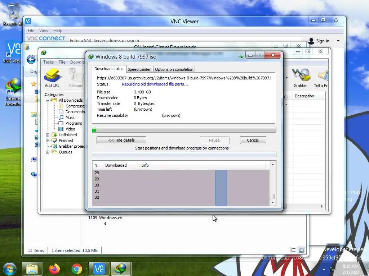Click Sign in link in VNC Viewer
This screenshot has width=369, height=276.
324,41
